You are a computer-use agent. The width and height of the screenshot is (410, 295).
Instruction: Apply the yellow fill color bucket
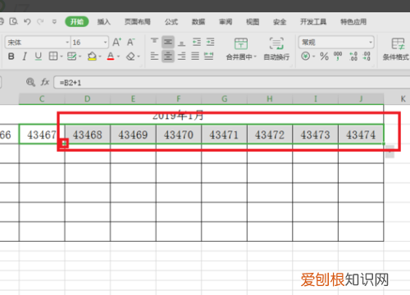click(92, 57)
